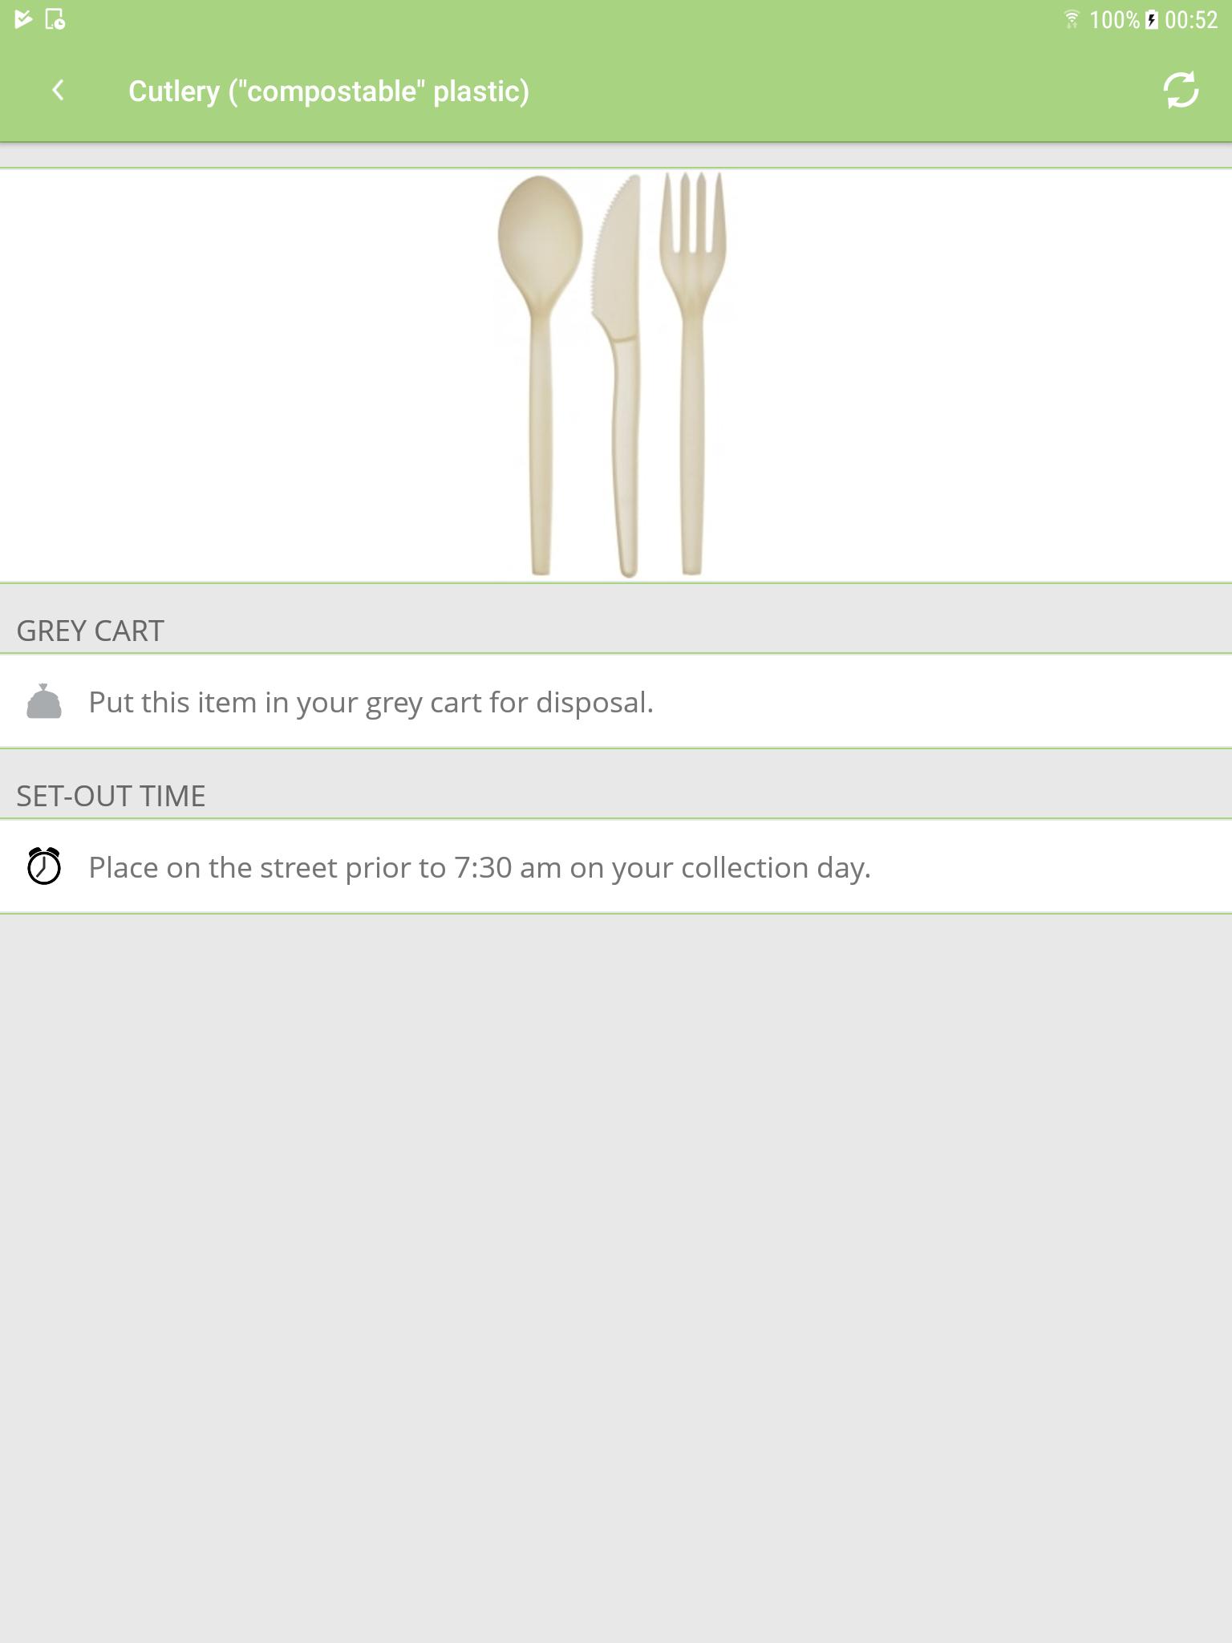The width and height of the screenshot is (1232, 1643).
Task: Tap the device timer notification icon
Action: (x=55, y=19)
